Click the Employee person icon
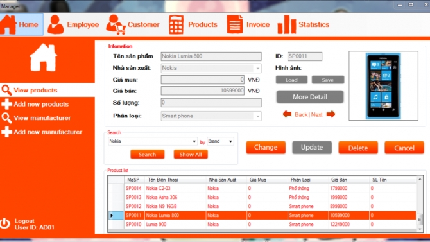This screenshot has width=430, height=242. pos(55,24)
